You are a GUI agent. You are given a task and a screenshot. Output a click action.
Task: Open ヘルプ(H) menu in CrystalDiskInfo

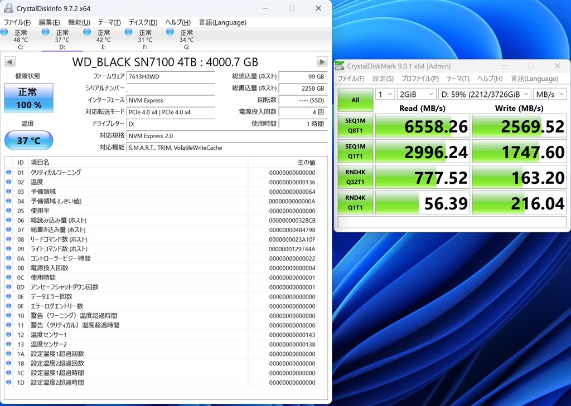coord(178,22)
